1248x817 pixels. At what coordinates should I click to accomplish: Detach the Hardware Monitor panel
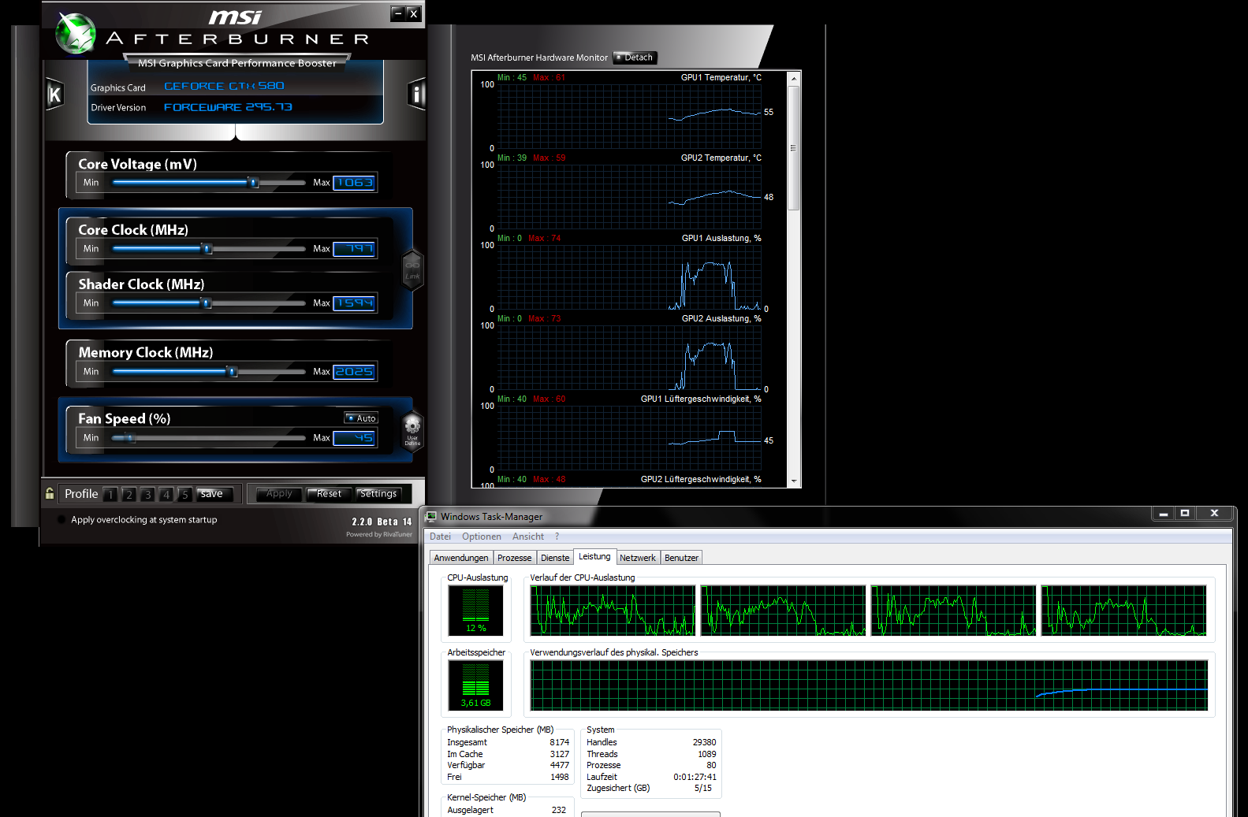(x=635, y=58)
